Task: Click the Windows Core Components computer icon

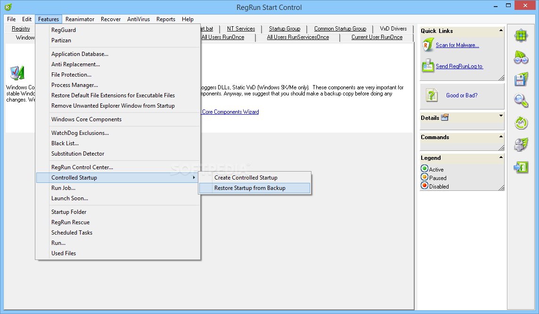Action: (17, 73)
